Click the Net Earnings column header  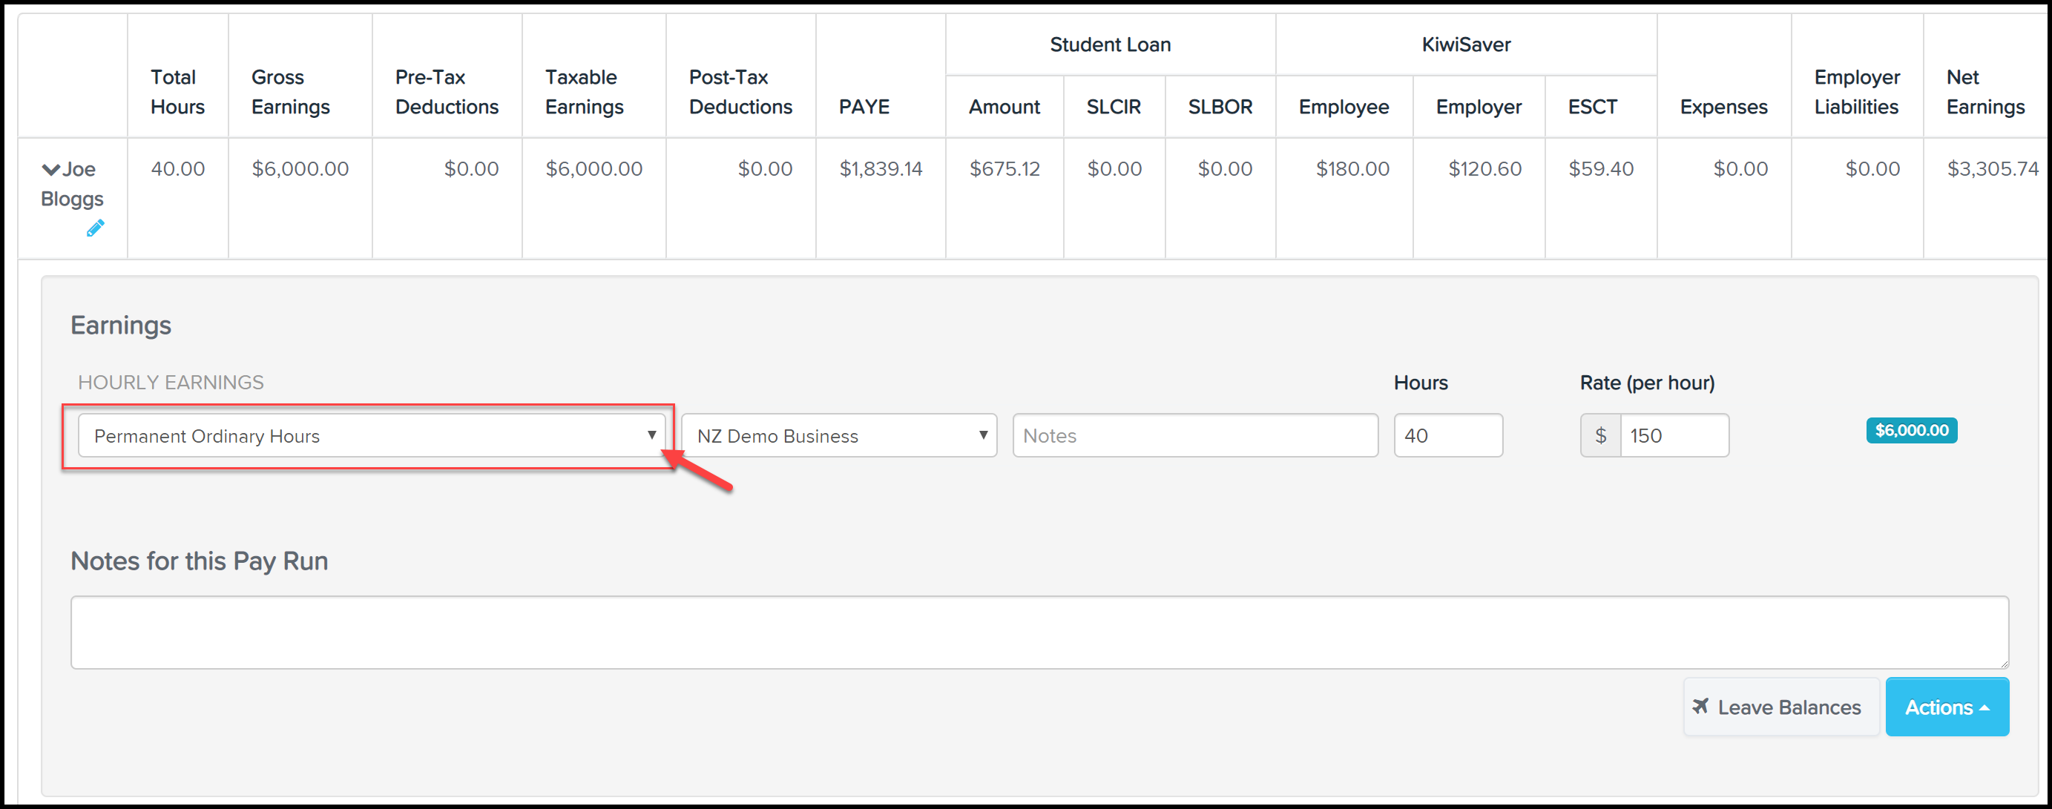[x=1984, y=91]
